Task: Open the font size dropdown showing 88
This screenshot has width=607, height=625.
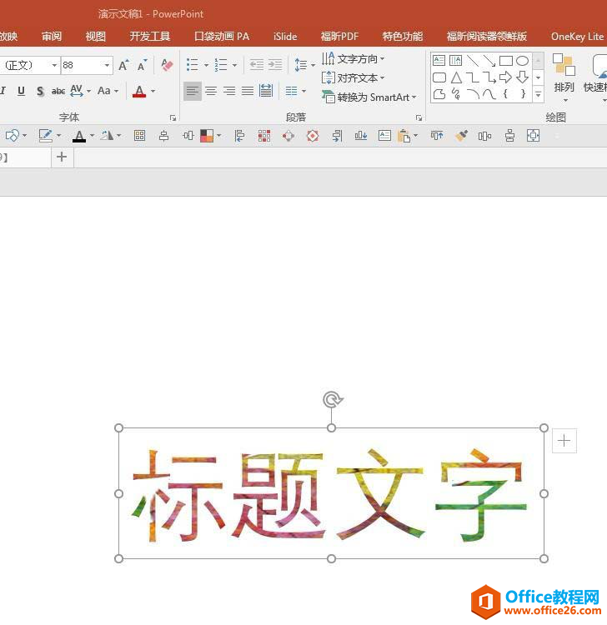Action: (x=107, y=65)
